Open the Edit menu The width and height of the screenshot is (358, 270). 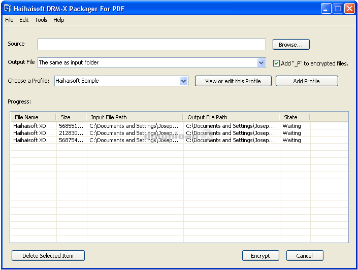click(24, 20)
